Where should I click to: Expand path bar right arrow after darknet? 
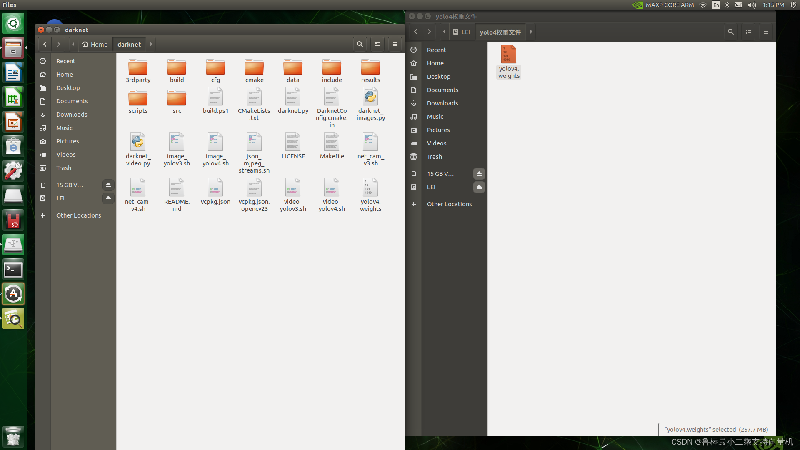[x=151, y=44]
